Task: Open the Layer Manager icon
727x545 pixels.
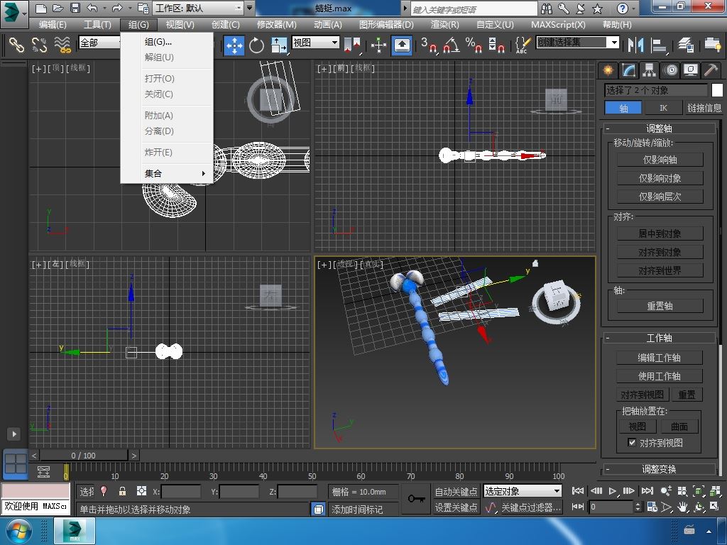Action: (x=685, y=45)
